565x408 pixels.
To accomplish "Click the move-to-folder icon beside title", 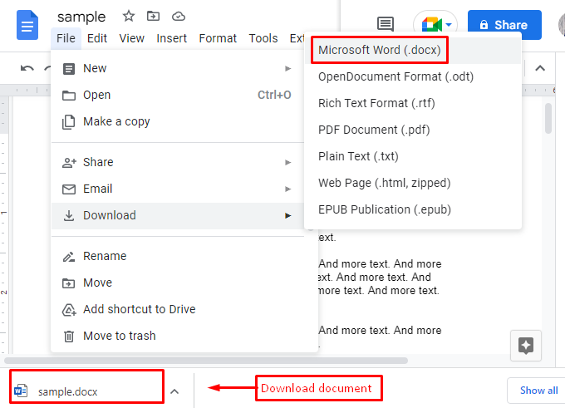I will [x=153, y=17].
